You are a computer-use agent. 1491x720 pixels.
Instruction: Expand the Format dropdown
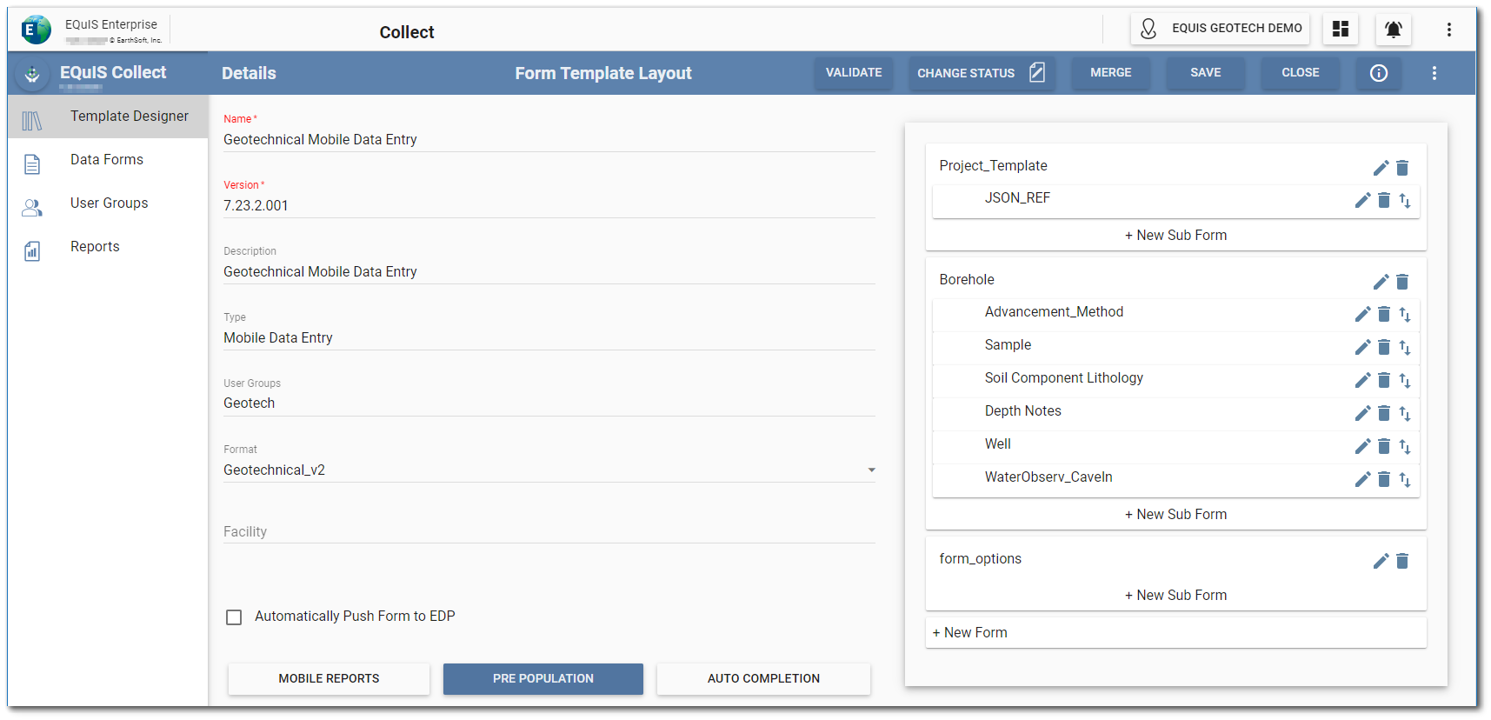[871, 470]
